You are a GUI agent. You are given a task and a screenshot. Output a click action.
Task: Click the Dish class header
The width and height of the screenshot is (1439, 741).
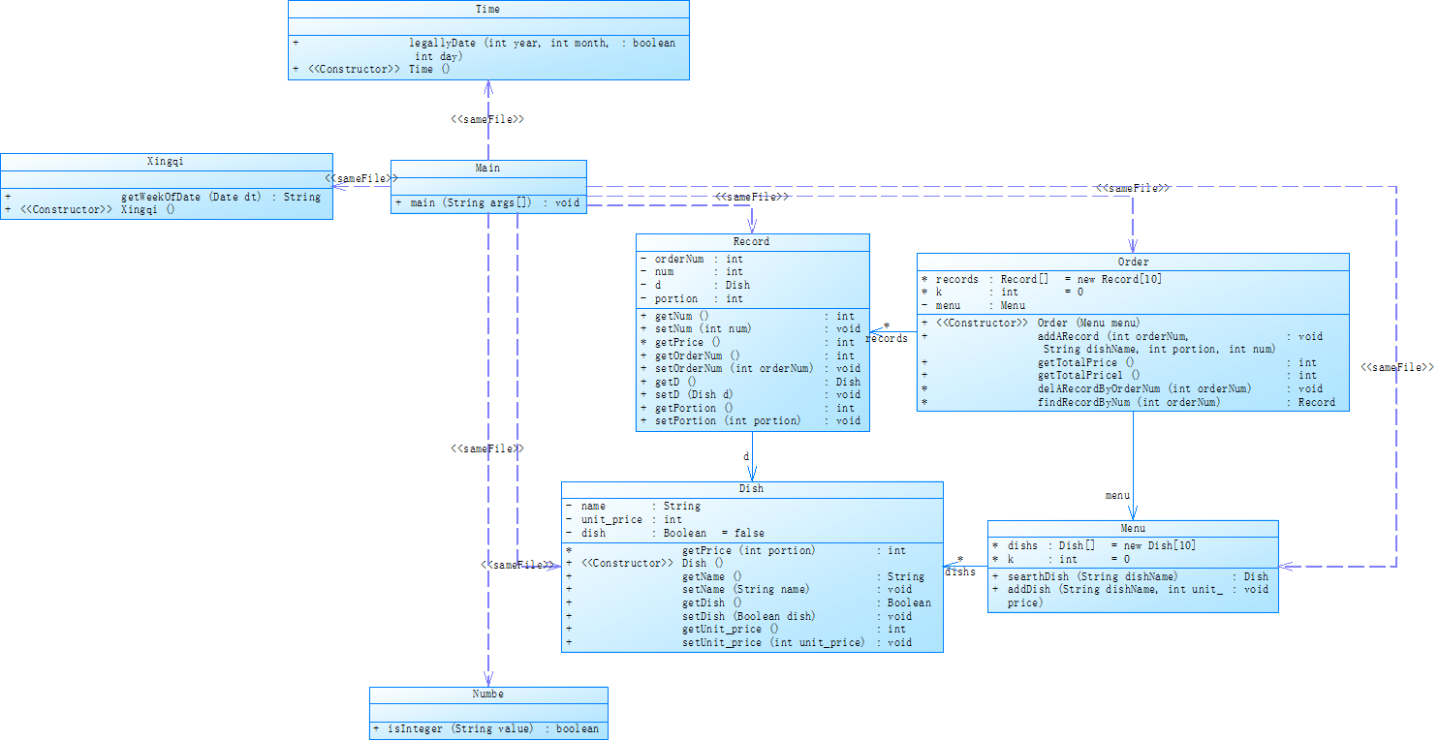752,489
